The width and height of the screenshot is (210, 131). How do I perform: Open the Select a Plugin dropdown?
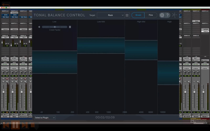[45, 118]
